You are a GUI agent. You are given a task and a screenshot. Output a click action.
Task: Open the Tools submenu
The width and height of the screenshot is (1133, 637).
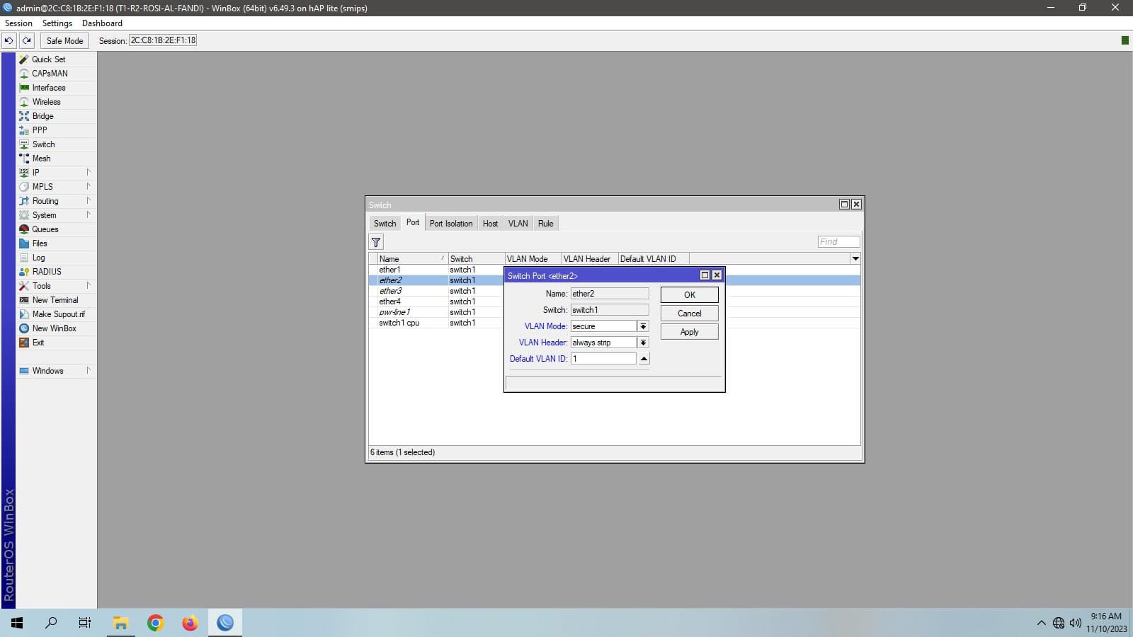coord(56,286)
